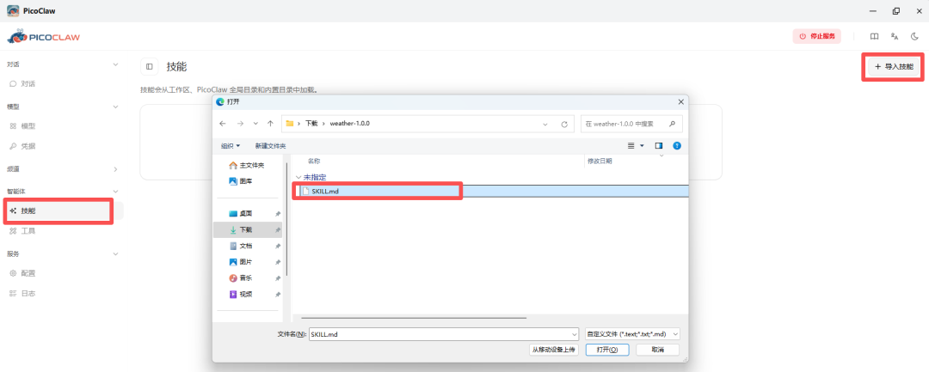Image resolution: width=929 pixels, height=372 pixels.
Task: Collapse the 模型 section chevron
Action: (x=115, y=107)
